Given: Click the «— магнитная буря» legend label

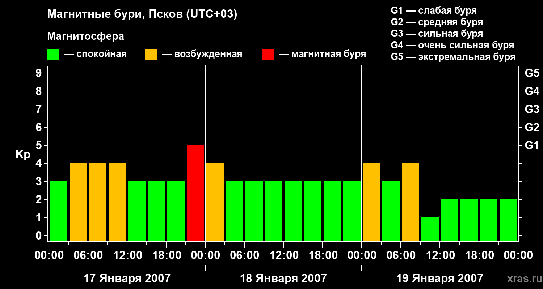Looking at the screenshot, I should pos(323,54).
